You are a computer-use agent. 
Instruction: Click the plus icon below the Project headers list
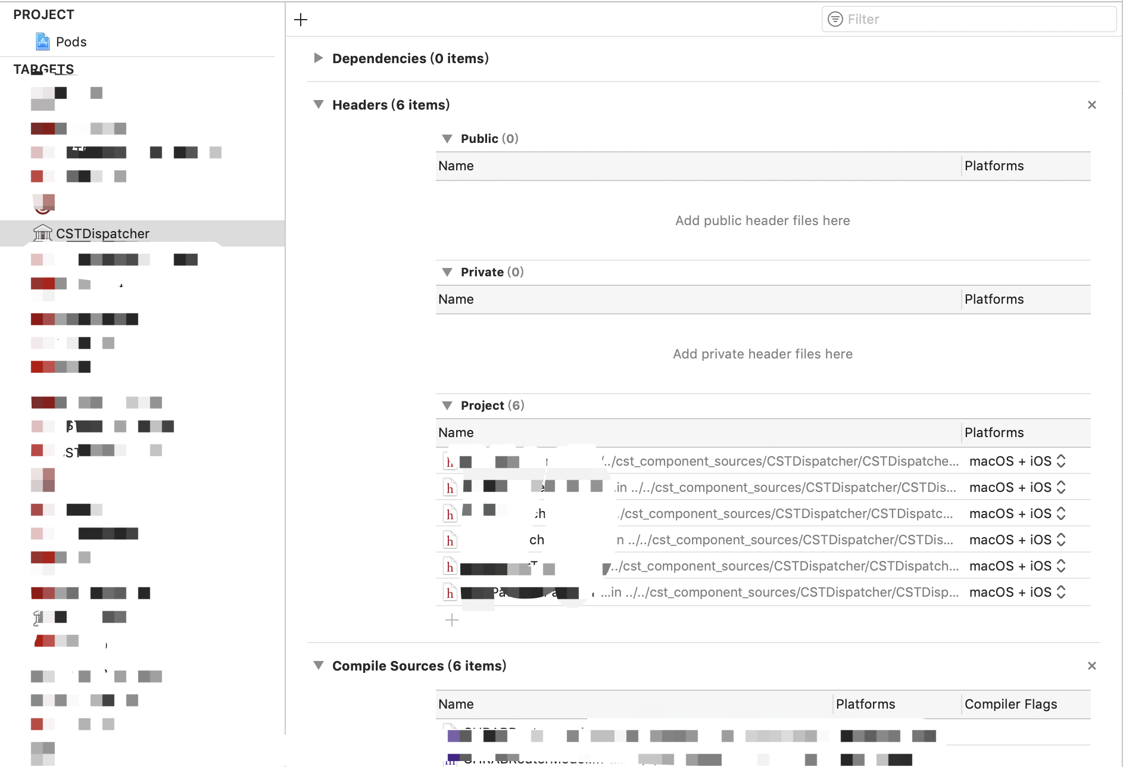click(x=452, y=620)
